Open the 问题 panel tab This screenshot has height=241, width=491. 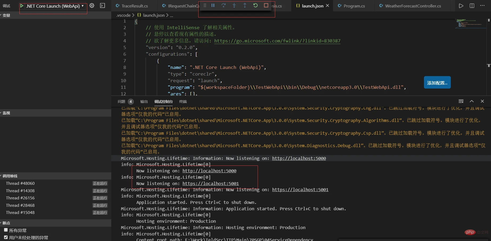coord(121,102)
